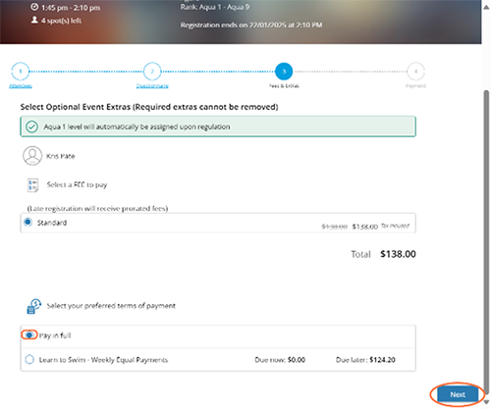Click the scroll down arrow
The image size is (491, 409).
click(486, 402)
